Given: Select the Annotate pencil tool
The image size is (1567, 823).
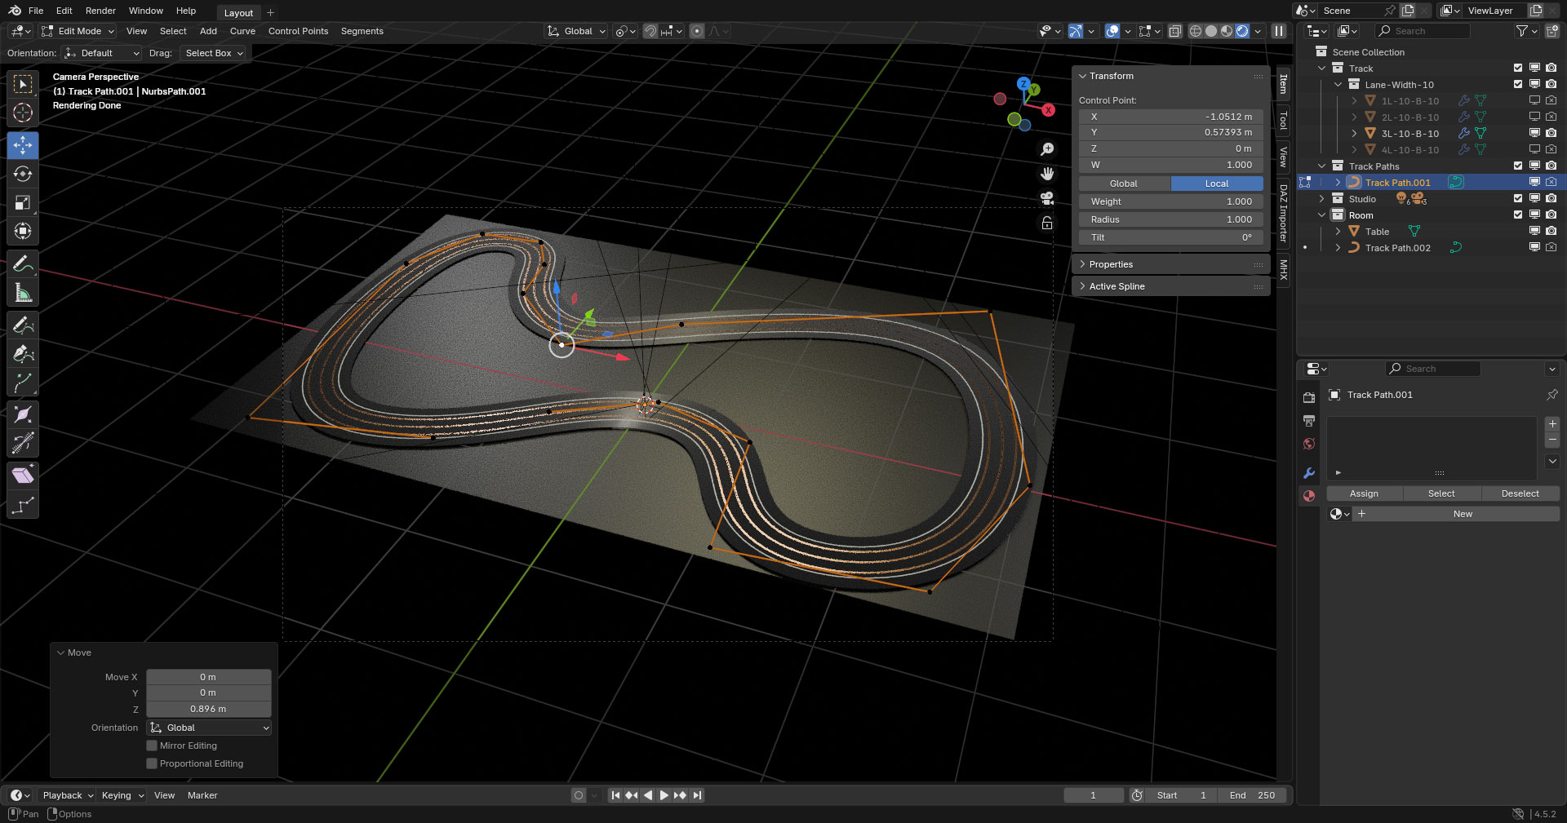Looking at the screenshot, I should point(23,263).
